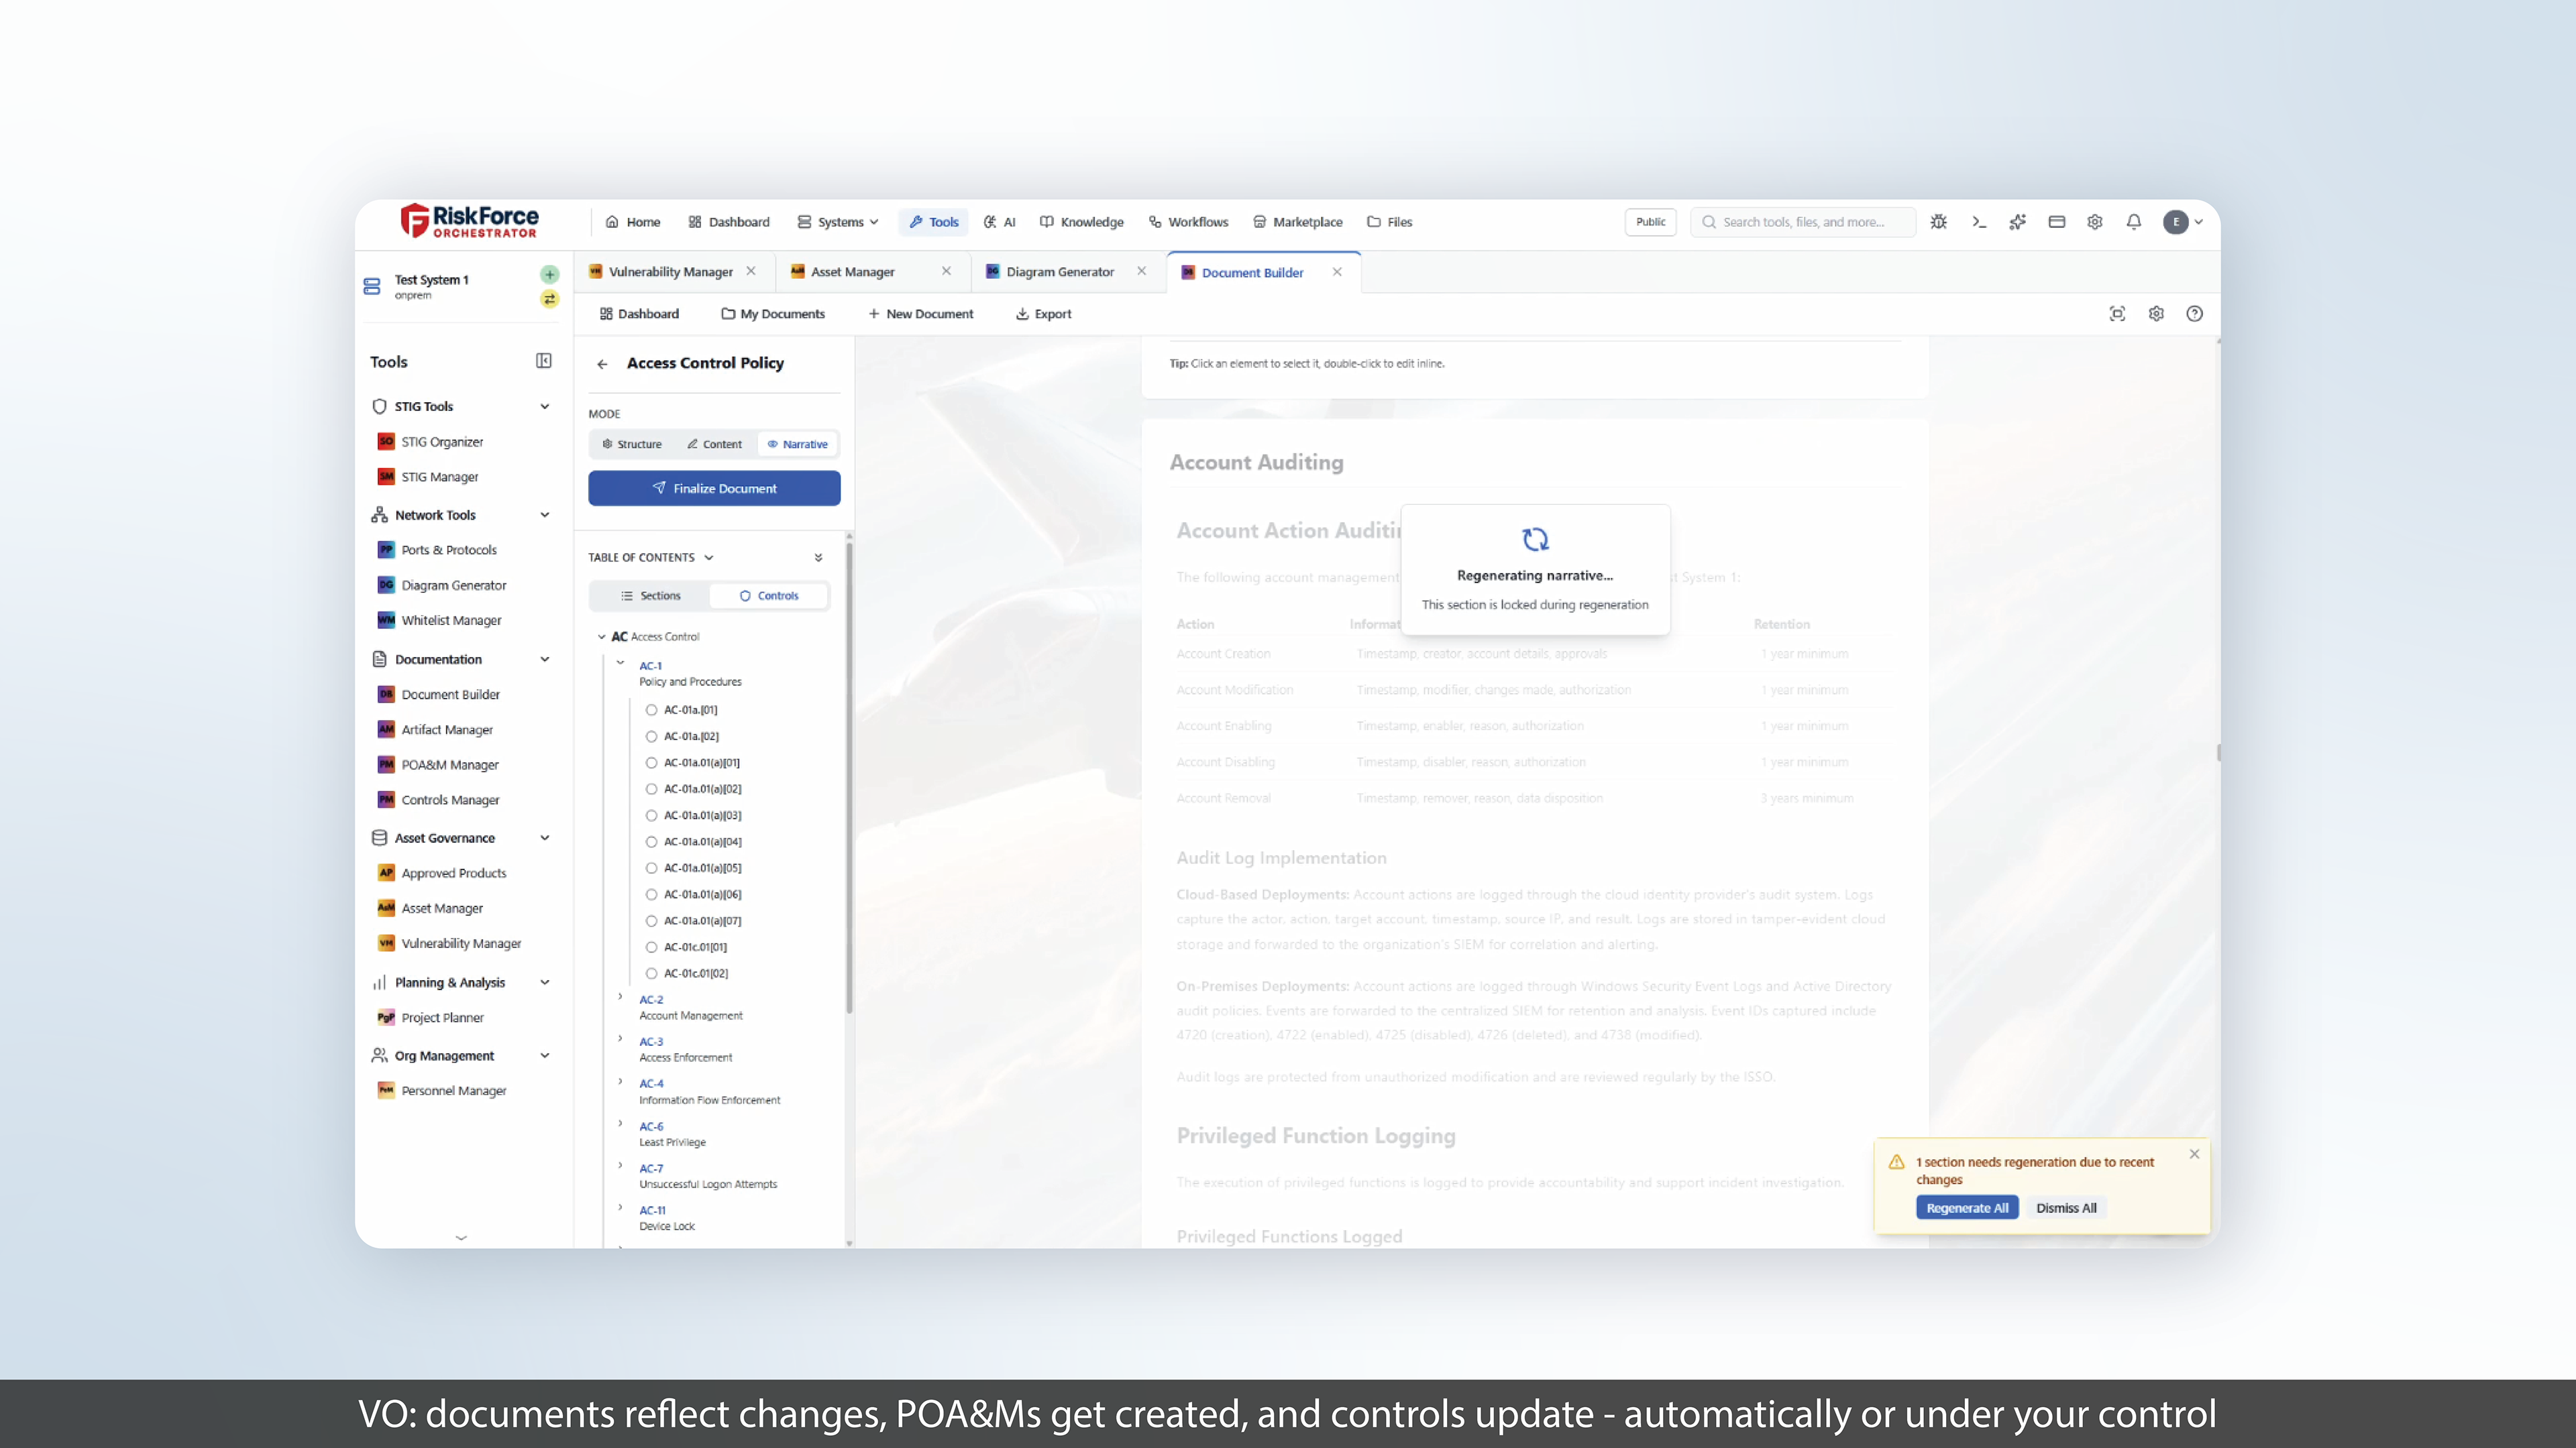Collapse the Tools sidebar panel icon
Screen dimensions: 2576x1448
[543, 361]
